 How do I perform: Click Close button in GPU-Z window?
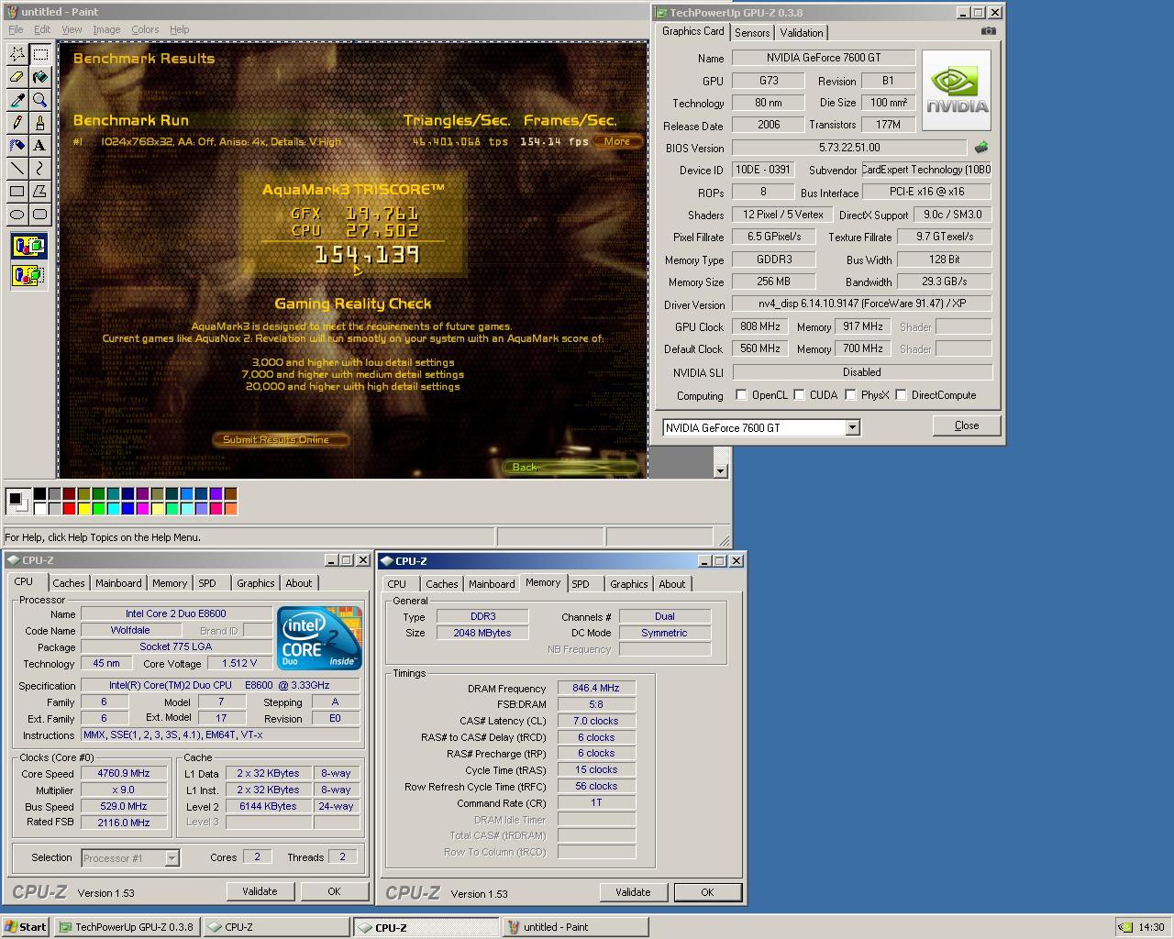click(967, 425)
